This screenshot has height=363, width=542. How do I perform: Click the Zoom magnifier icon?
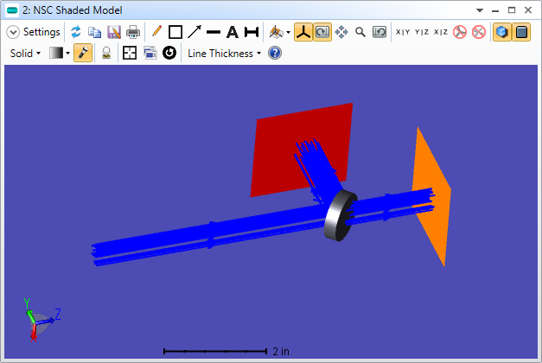360,32
